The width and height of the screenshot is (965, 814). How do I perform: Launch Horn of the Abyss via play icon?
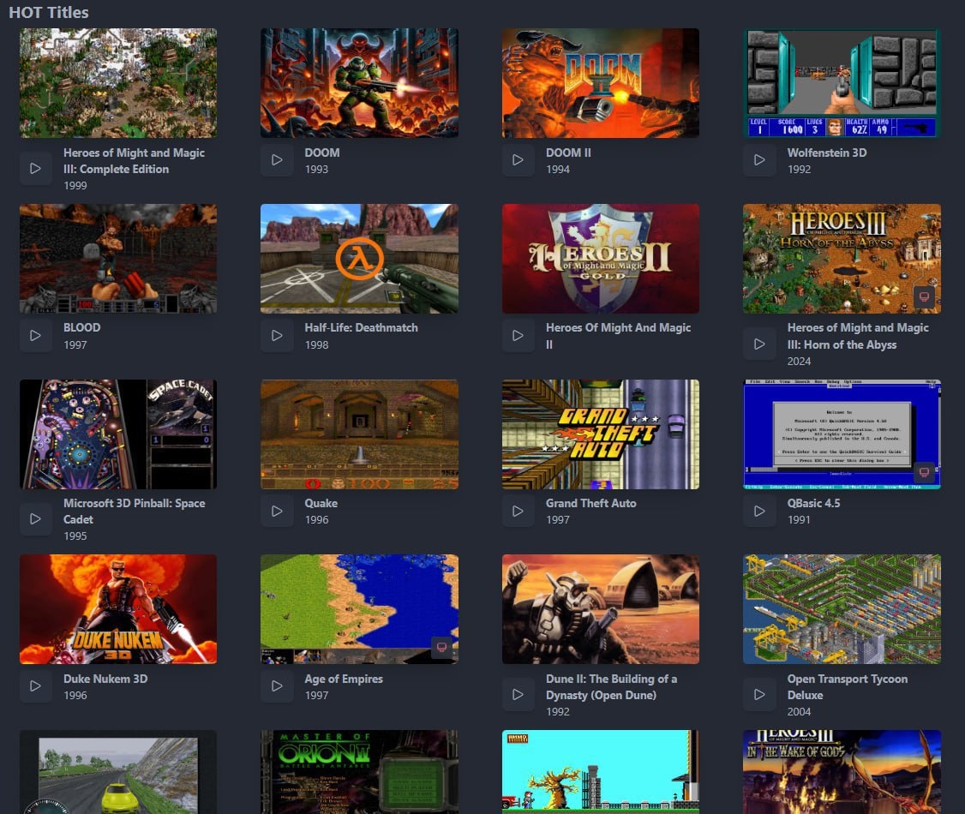759,344
